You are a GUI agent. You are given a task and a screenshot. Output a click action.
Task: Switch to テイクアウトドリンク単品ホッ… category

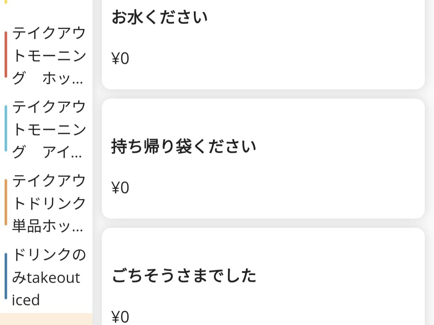click(49, 202)
